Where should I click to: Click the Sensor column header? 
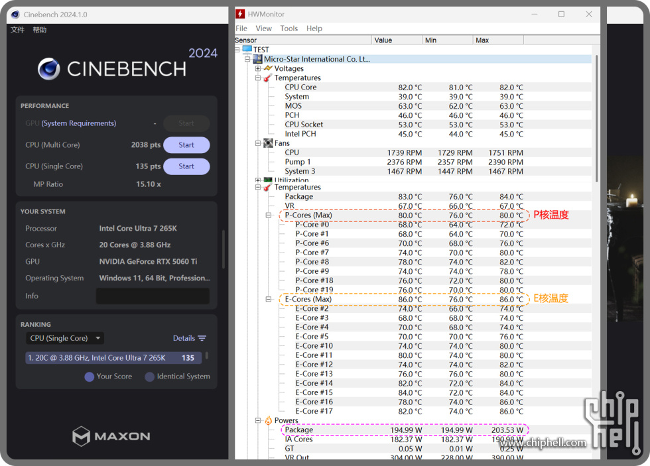point(303,40)
